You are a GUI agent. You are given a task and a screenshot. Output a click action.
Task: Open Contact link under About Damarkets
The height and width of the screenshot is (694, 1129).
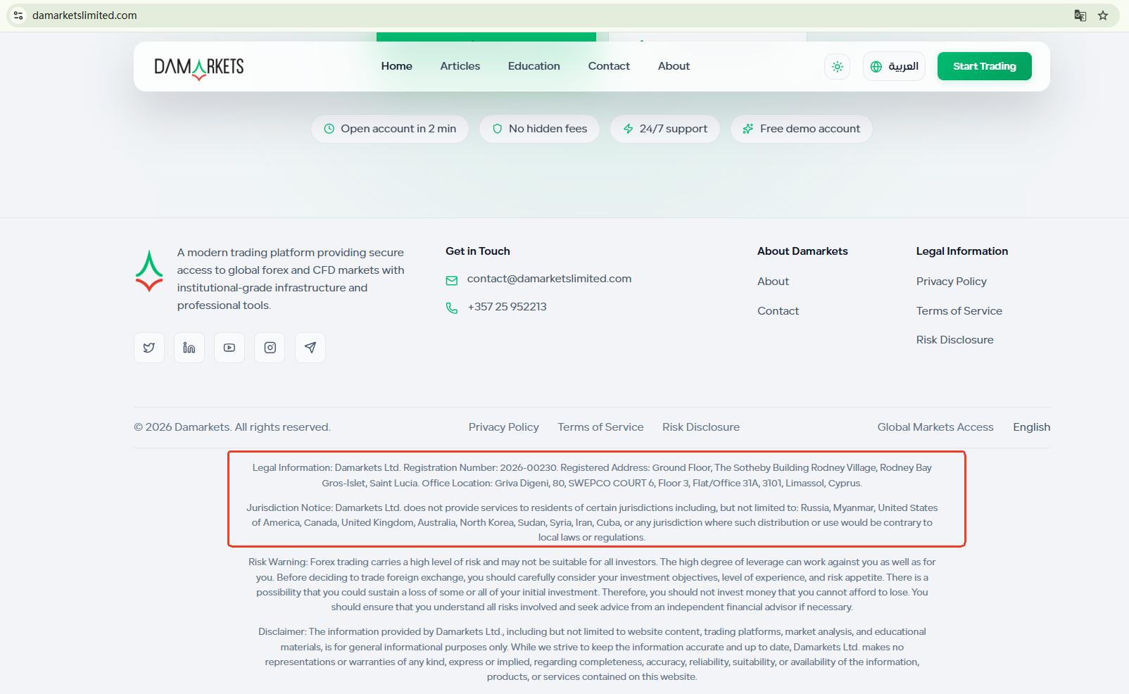[778, 311]
